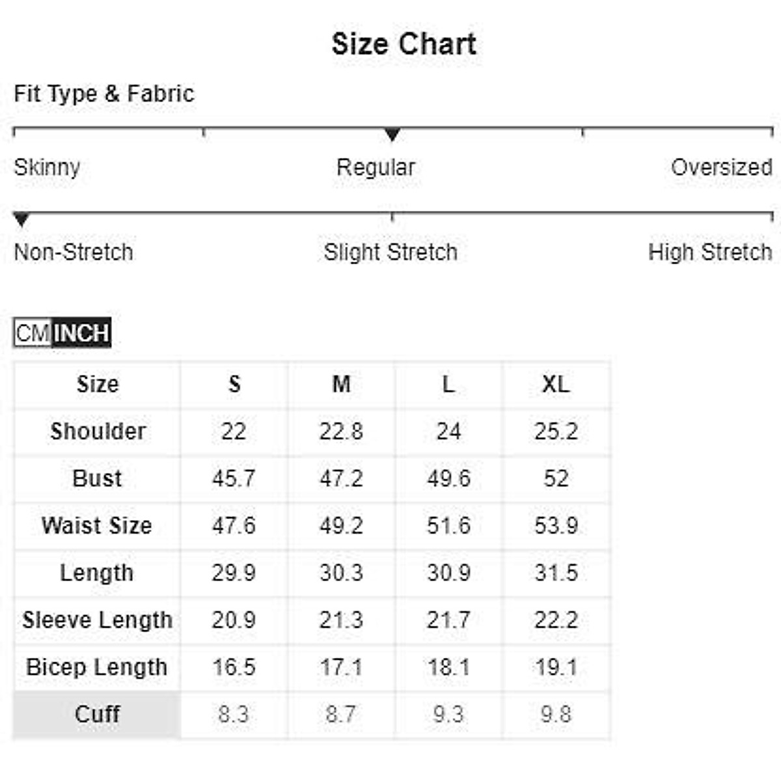The height and width of the screenshot is (781, 781).
Task: Click the Regular fit marker triangle
Action: (x=392, y=135)
